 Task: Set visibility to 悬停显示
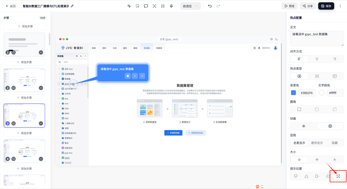coord(317,143)
